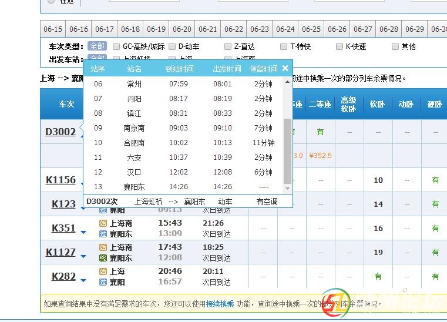Close the station stops popup
Screen dimensions: 447x322
point(285,68)
